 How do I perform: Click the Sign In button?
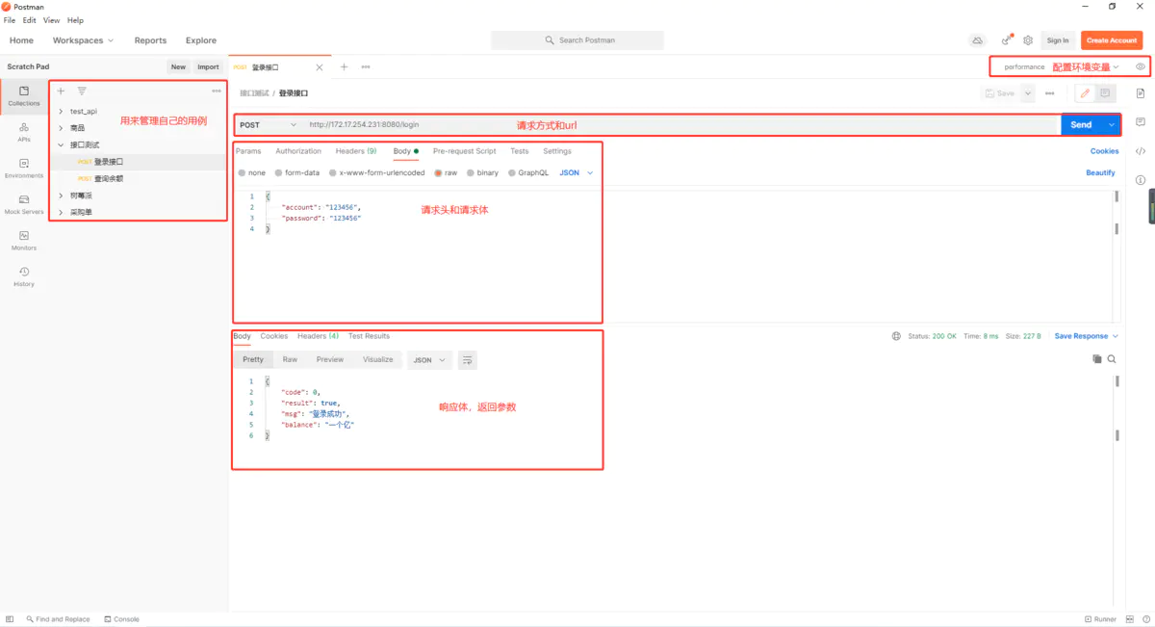click(1058, 40)
